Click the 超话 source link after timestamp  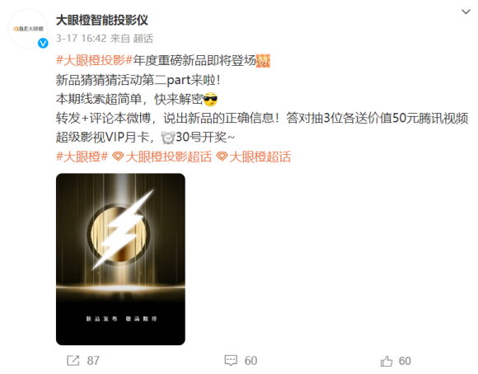[x=143, y=39]
